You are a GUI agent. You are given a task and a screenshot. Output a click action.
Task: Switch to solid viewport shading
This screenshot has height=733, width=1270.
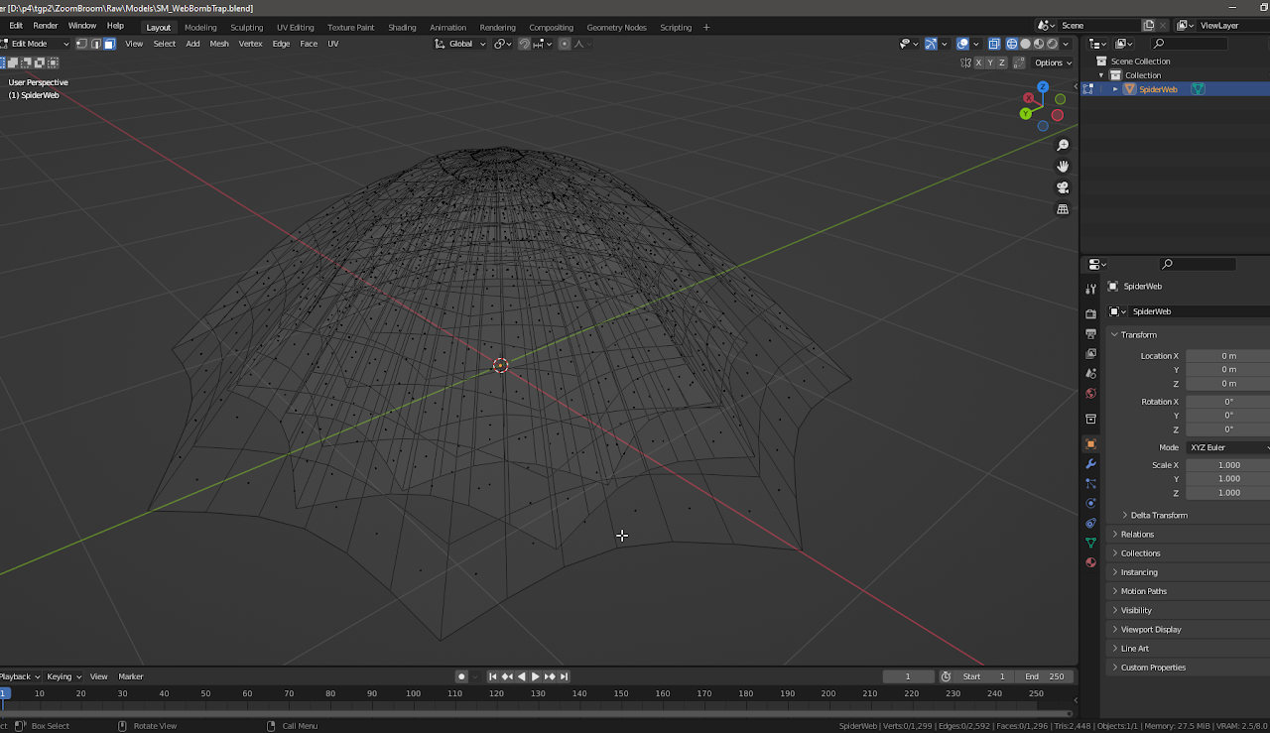pos(1025,44)
